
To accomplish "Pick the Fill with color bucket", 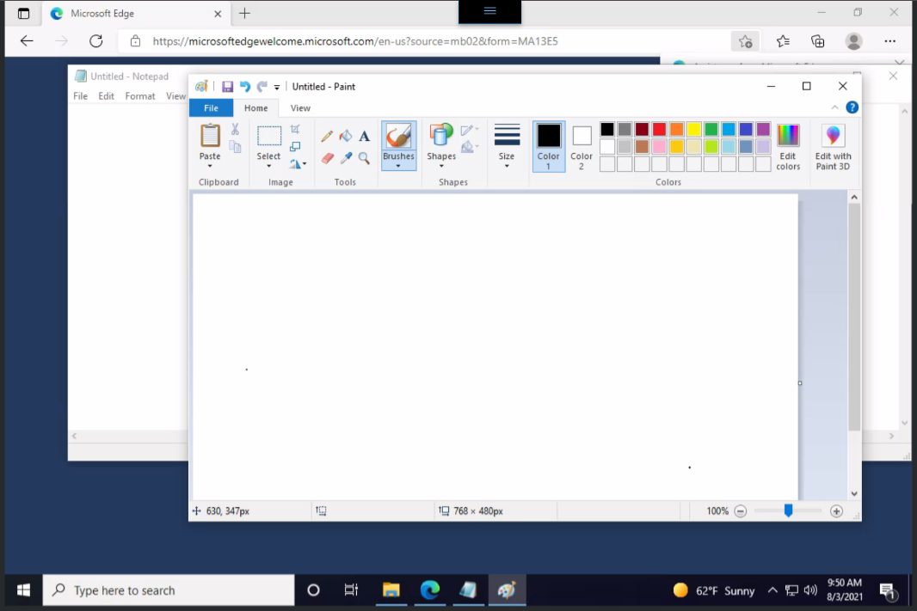I will [346, 136].
